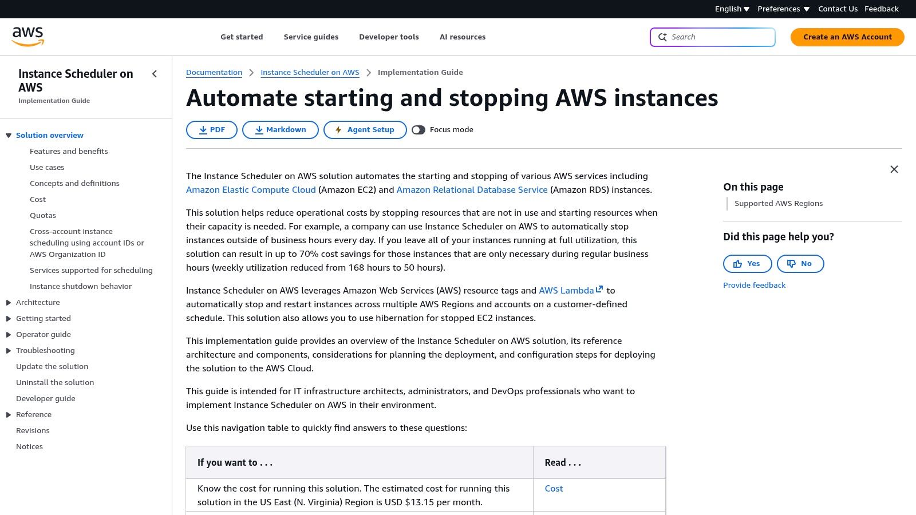Screen dimensions: 916x515
Task: Click the Search input field
Action: [713, 37]
